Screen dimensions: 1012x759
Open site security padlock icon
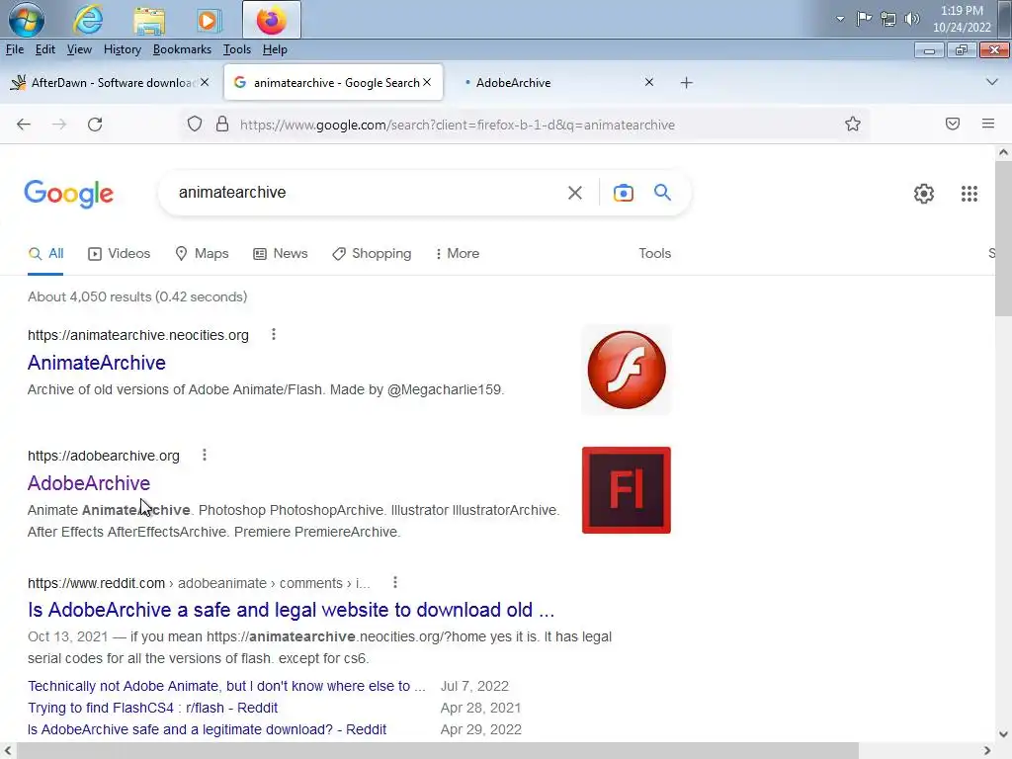click(x=222, y=124)
